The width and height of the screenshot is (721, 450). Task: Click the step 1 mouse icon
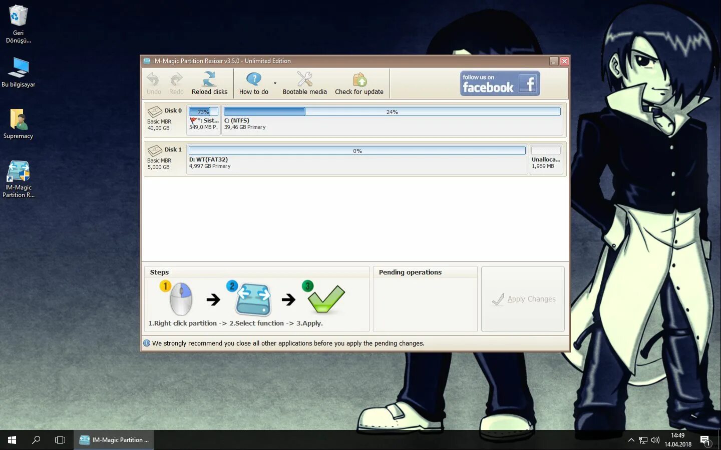tap(180, 299)
